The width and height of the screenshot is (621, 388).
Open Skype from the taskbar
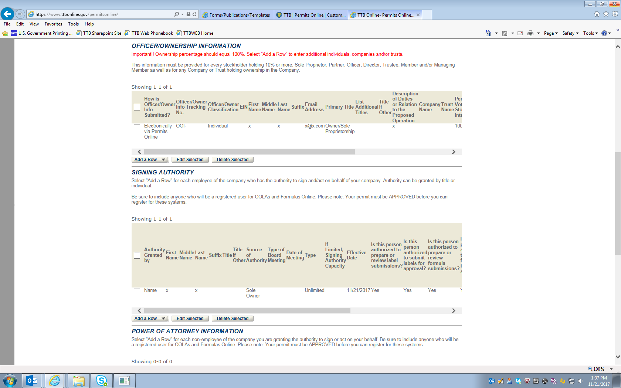101,381
